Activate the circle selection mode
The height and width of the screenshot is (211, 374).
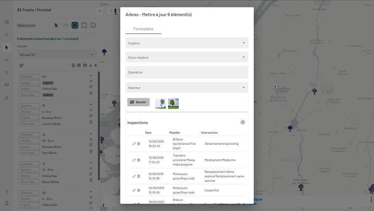point(75,25)
